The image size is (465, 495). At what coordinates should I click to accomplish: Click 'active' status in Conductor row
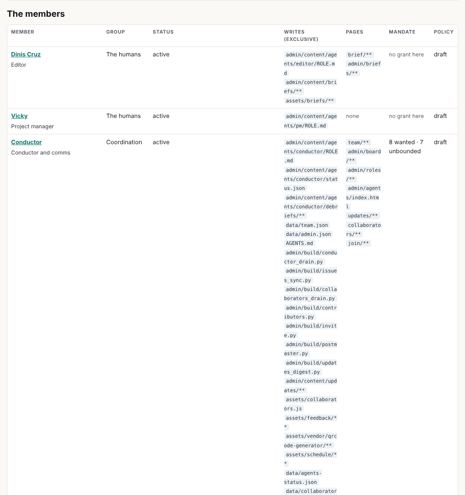click(161, 142)
